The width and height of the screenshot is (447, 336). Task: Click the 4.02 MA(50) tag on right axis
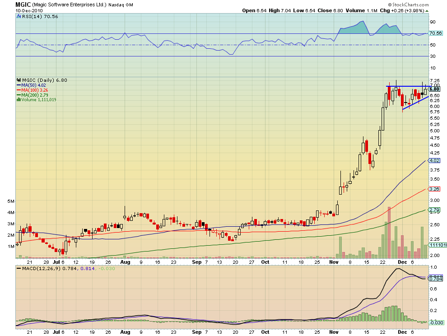click(434, 161)
